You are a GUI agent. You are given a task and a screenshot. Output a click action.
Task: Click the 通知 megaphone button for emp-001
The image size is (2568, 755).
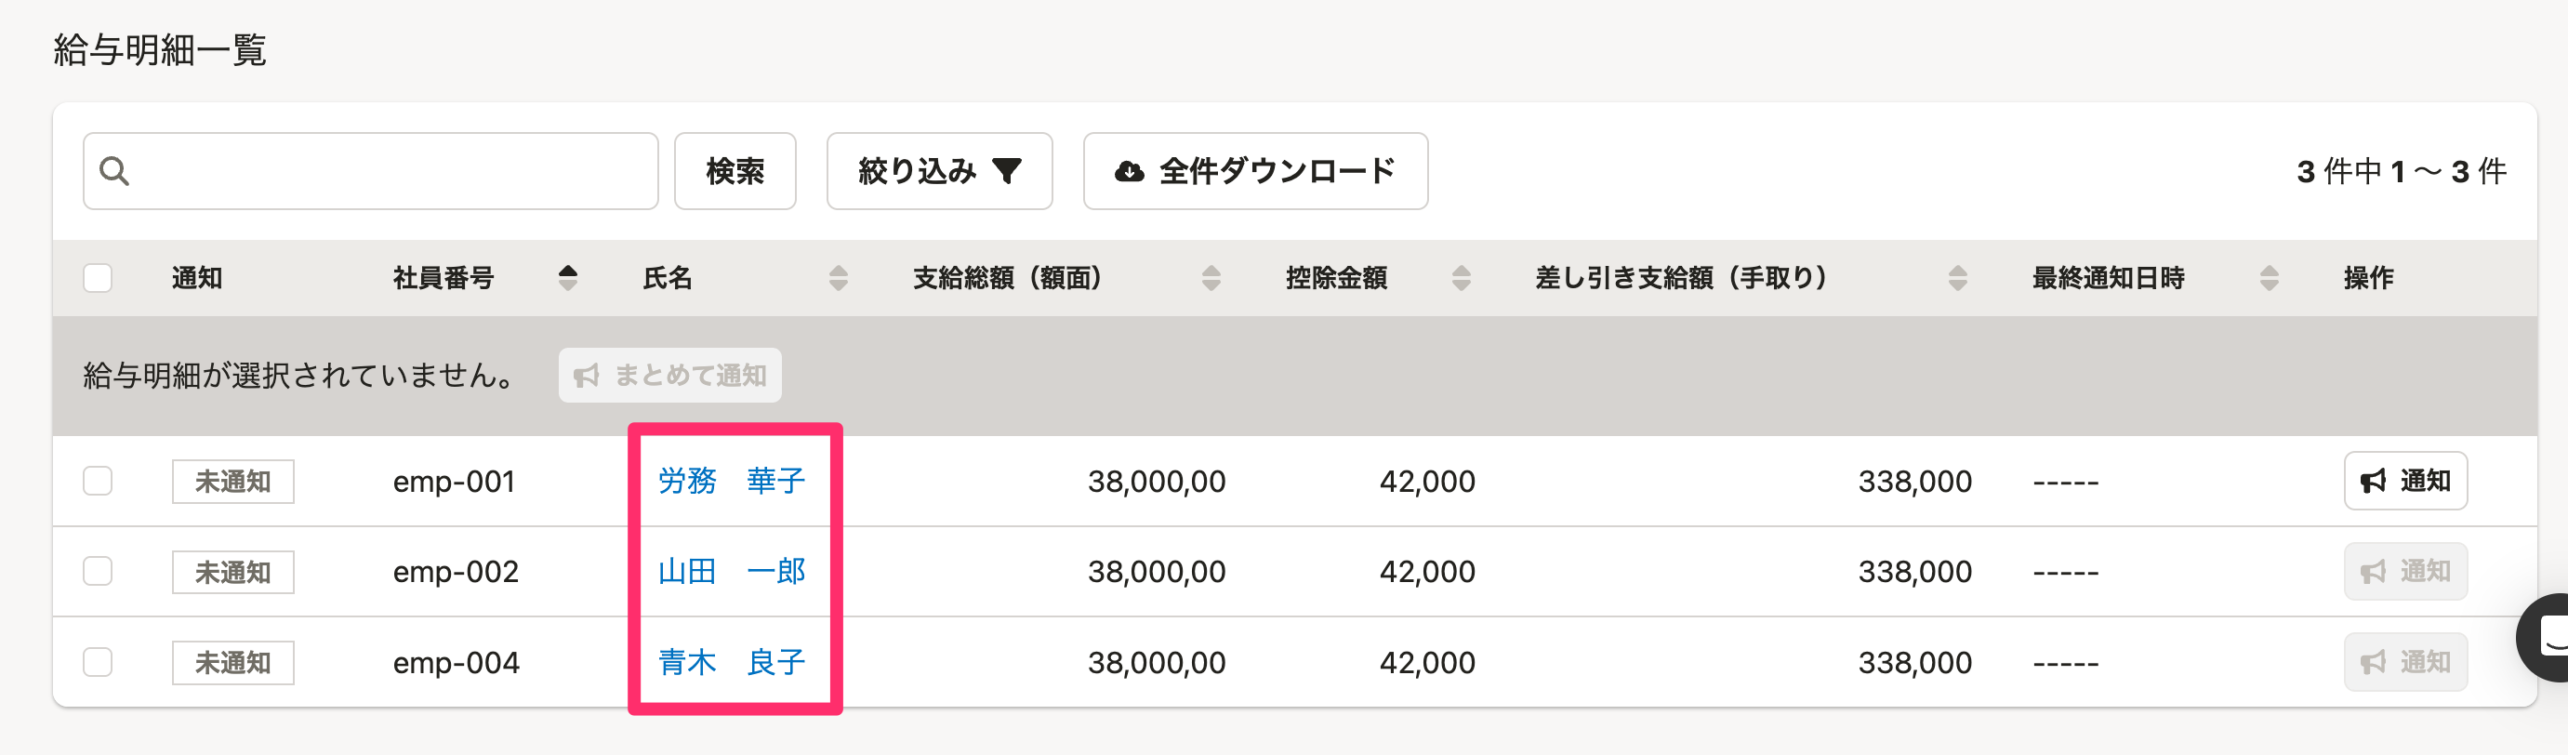click(2403, 481)
